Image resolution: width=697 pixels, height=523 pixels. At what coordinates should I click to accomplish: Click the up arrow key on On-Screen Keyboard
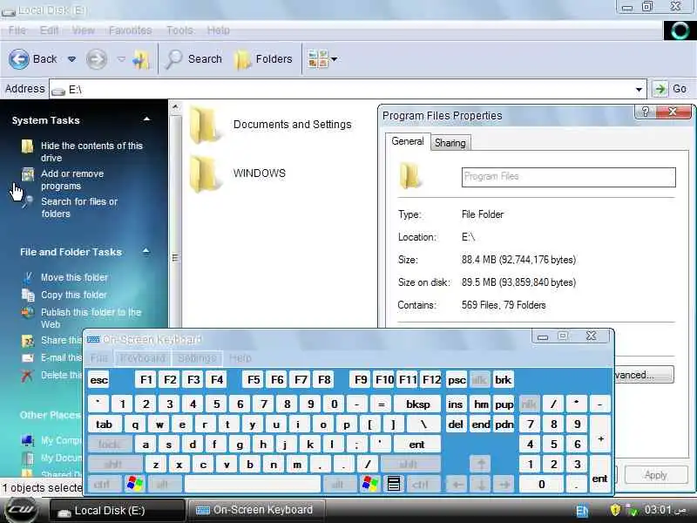tap(481, 465)
